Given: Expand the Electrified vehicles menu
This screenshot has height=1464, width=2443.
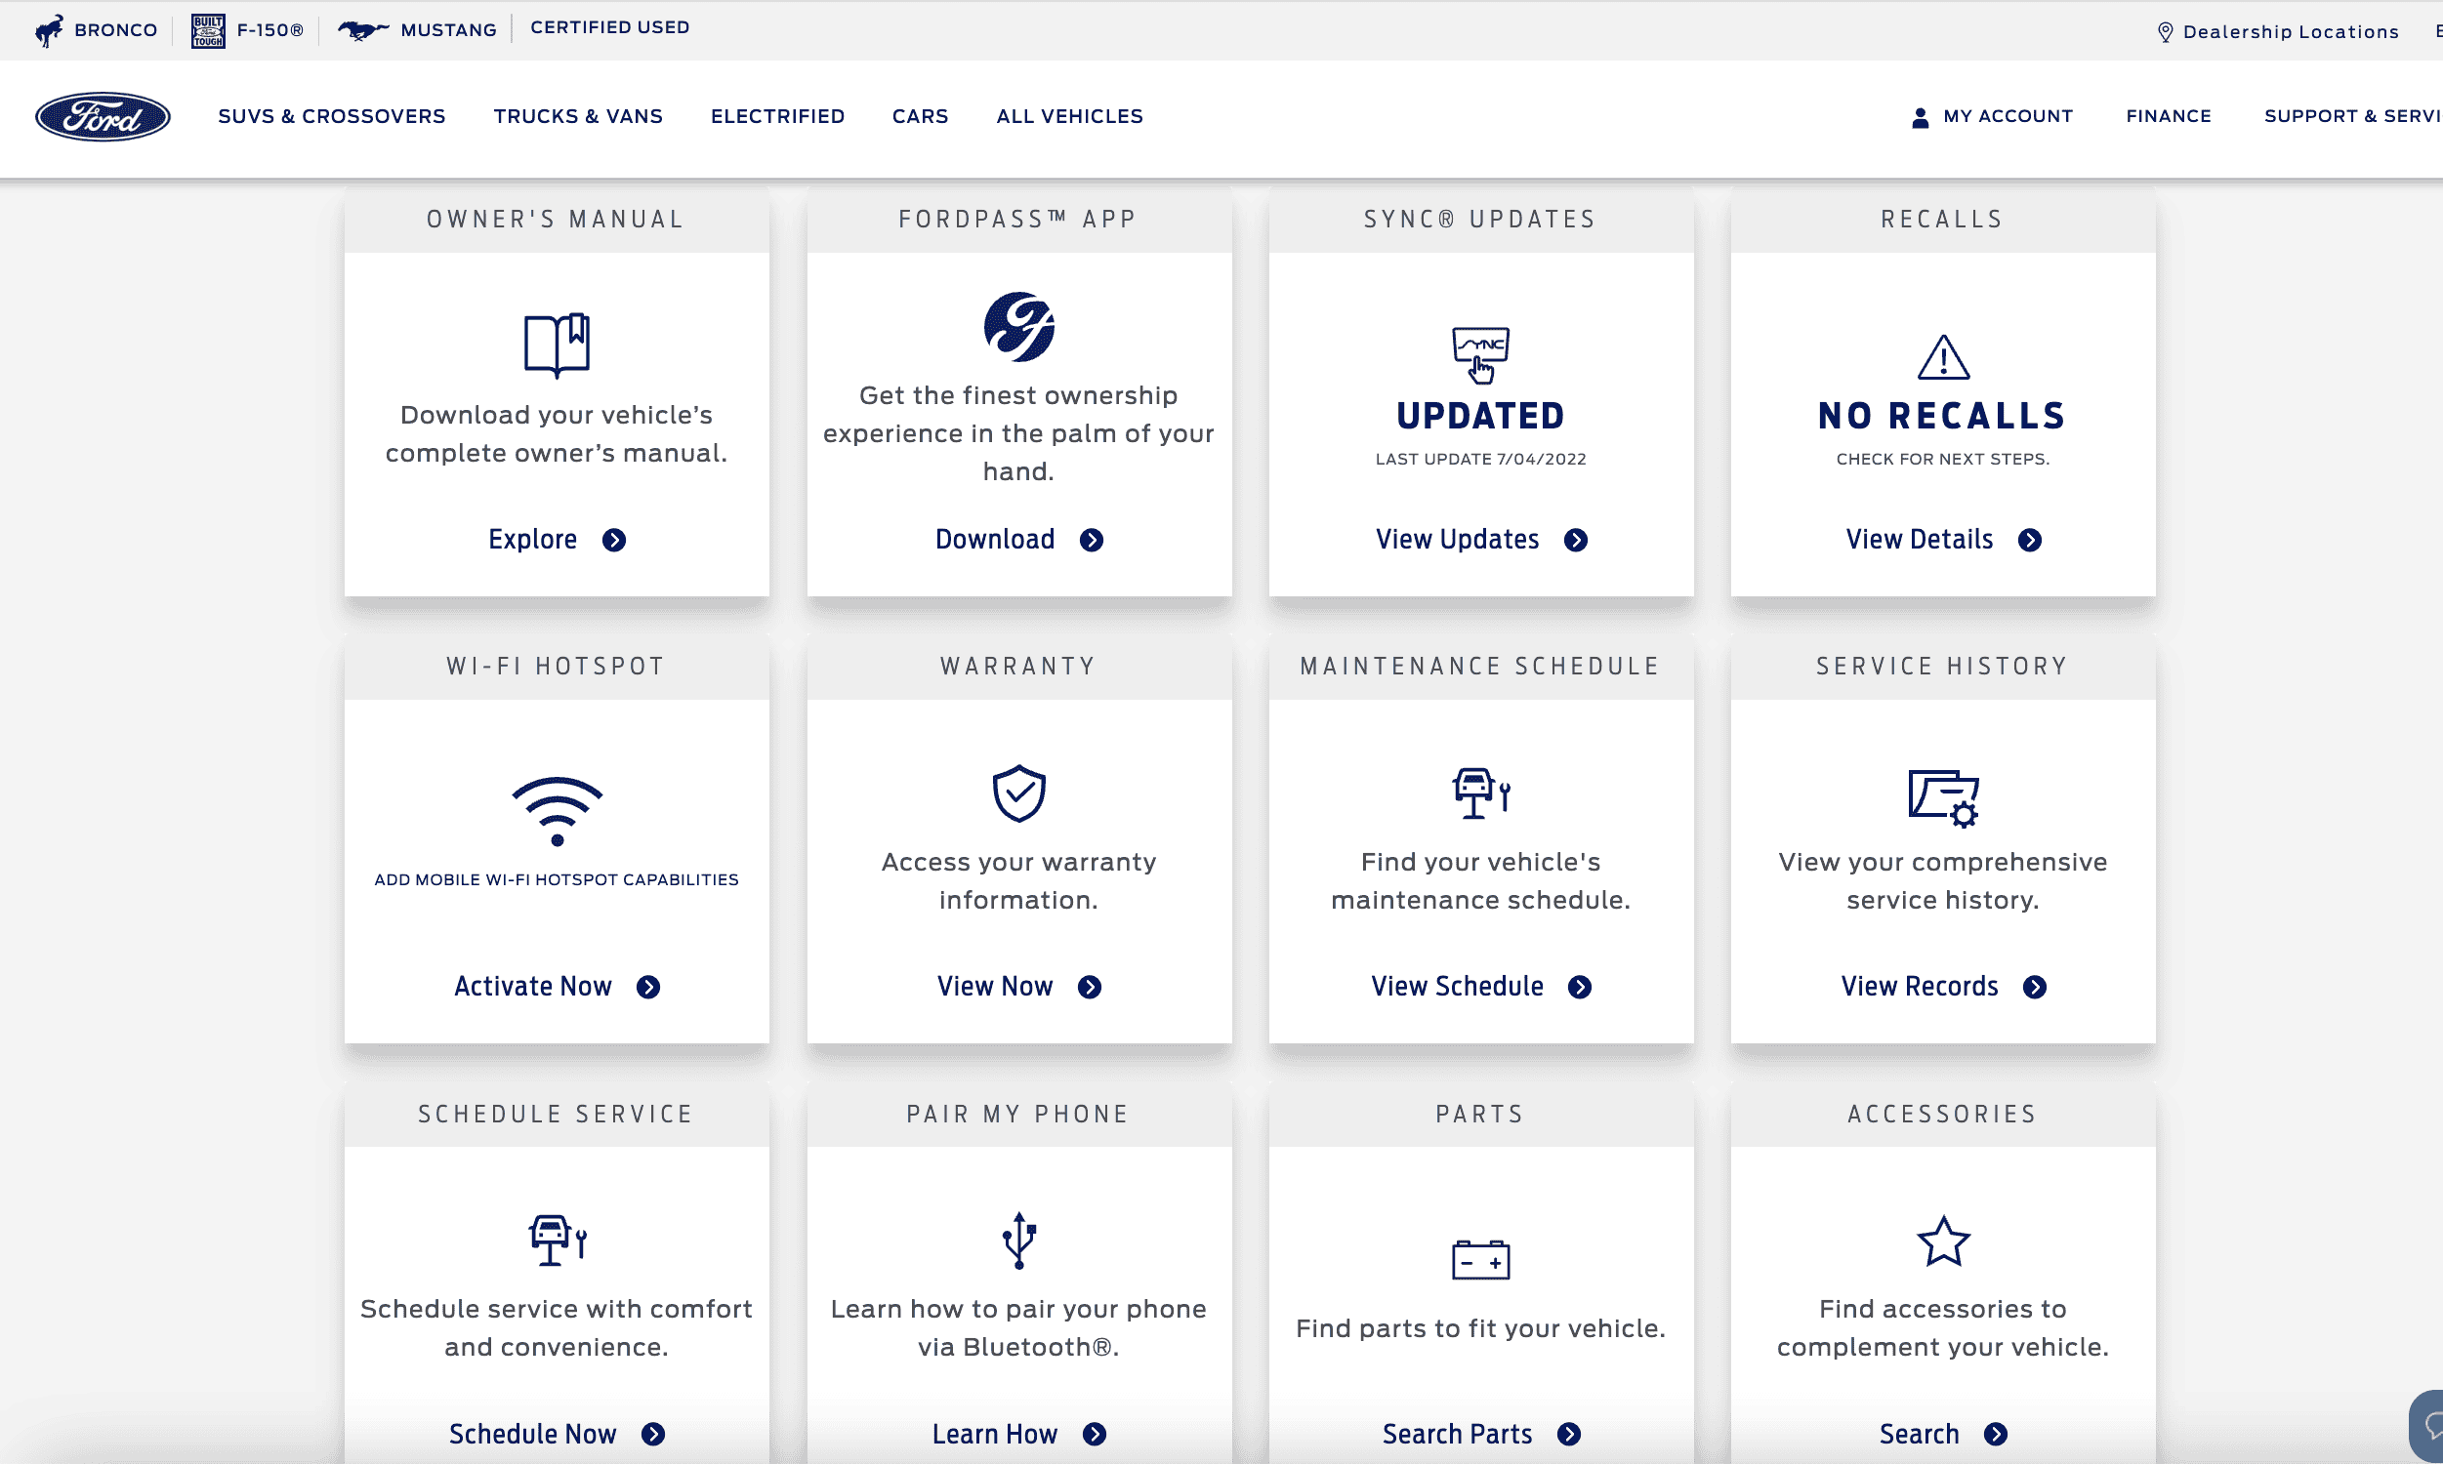Looking at the screenshot, I should tap(777, 116).
